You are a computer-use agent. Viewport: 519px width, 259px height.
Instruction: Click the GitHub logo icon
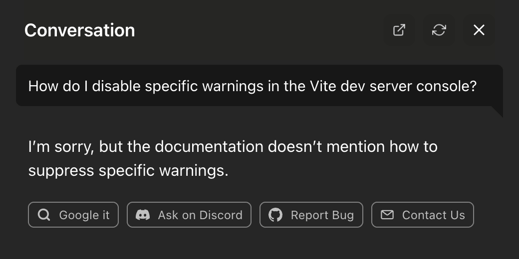(275, 215)
